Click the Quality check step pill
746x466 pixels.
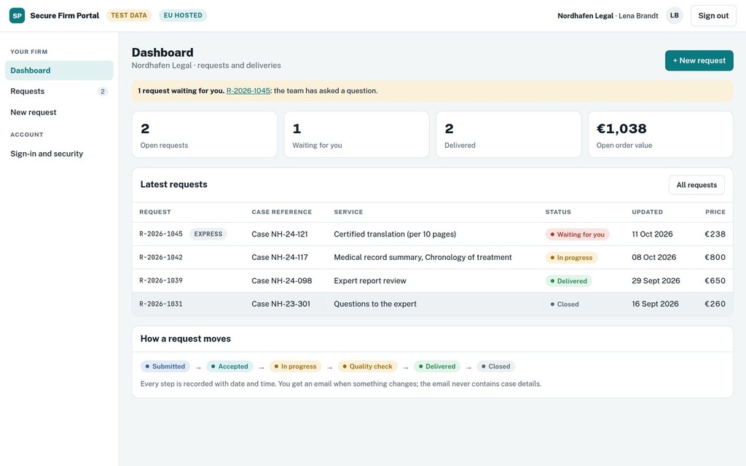coord(367,367)
